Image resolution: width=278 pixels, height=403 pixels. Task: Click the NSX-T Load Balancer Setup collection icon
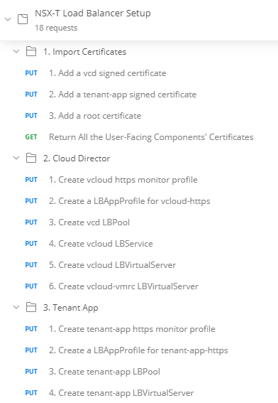click(23, 19)
